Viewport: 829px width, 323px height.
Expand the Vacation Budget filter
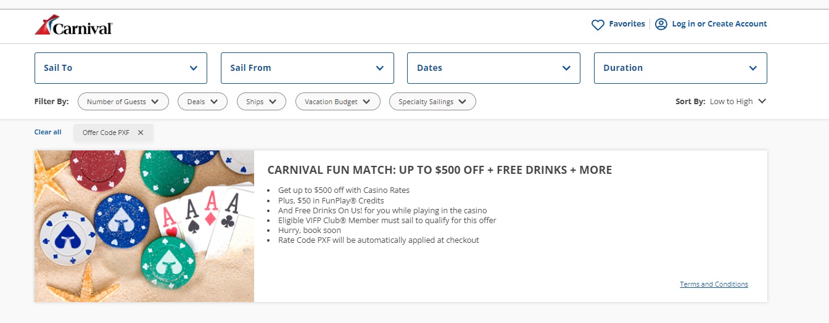point(337,102)
